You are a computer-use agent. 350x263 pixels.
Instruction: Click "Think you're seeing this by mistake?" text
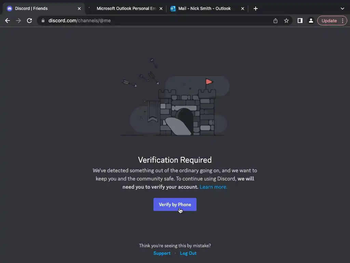click(x=175, y=246)
